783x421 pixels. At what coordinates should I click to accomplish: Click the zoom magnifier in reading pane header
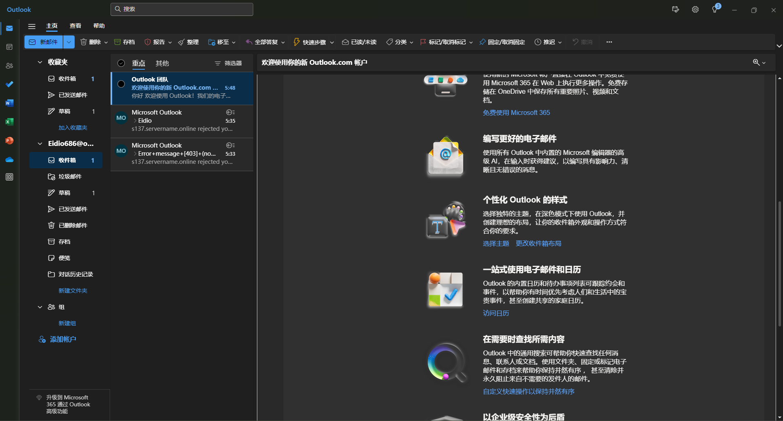756,62
